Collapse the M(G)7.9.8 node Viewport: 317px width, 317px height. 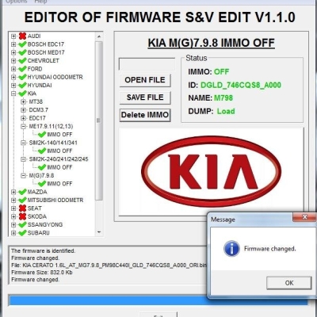pos(24,176)
